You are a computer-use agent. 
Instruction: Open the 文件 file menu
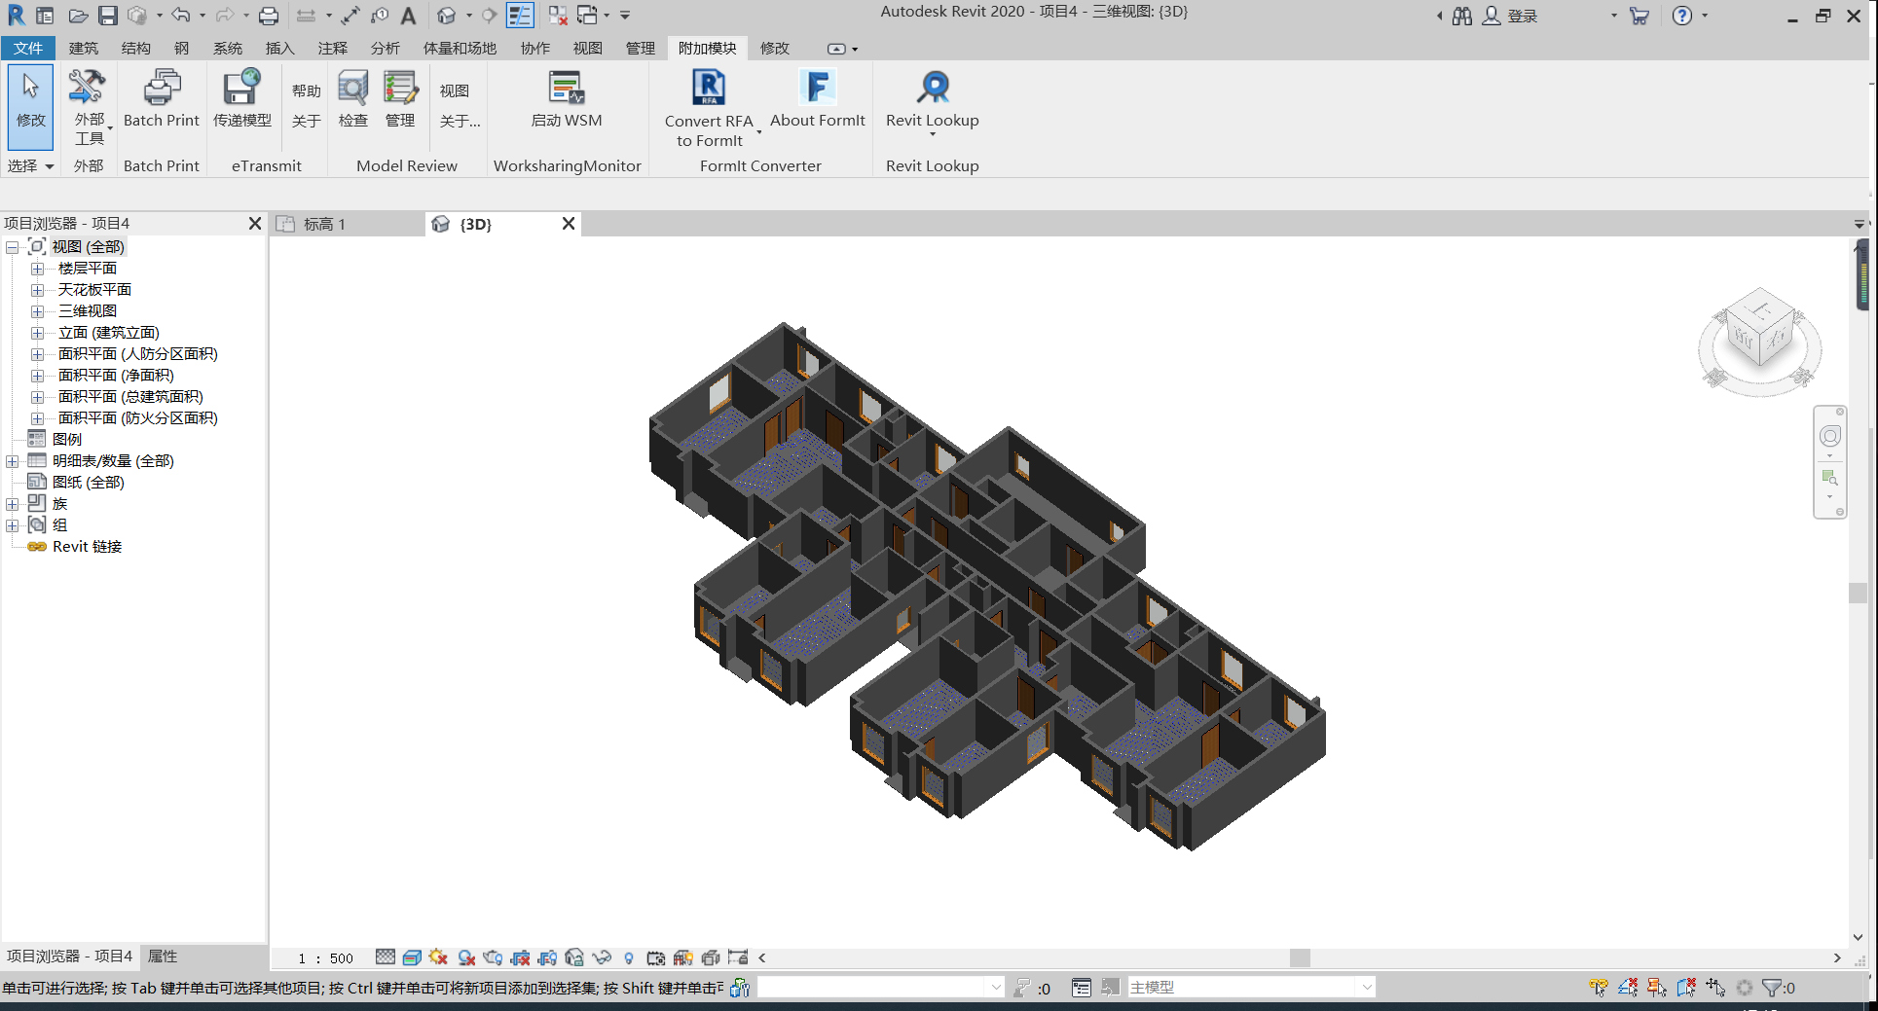[28, 48]
